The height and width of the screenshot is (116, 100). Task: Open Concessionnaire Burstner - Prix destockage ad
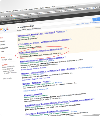(41, 34)
